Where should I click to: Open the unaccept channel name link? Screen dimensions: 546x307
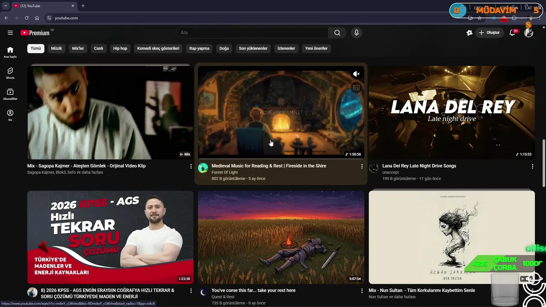pyautogui.click(x=391, y=172)
